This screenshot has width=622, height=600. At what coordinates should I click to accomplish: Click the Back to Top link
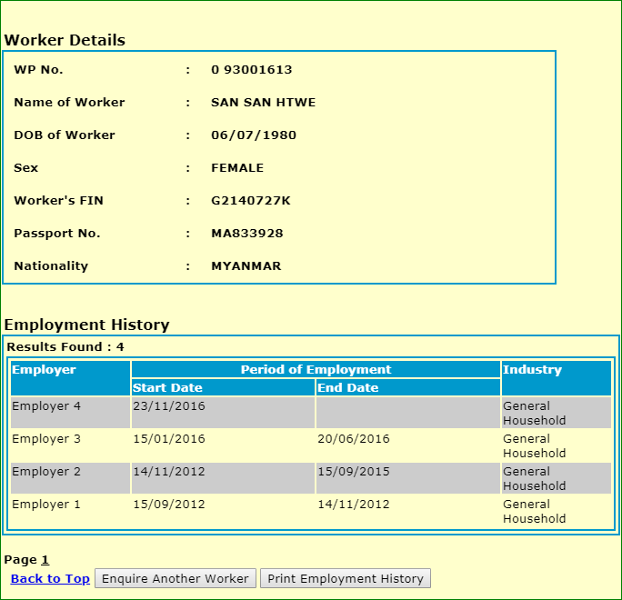pos(50,579)
